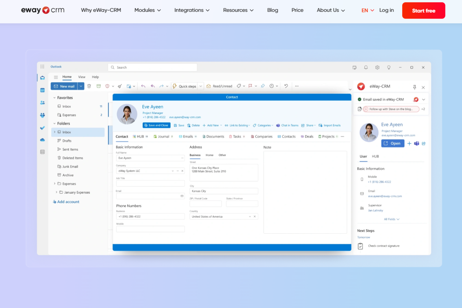
Task: Open the Quick steps dropdown arrow
Action: 201,86
